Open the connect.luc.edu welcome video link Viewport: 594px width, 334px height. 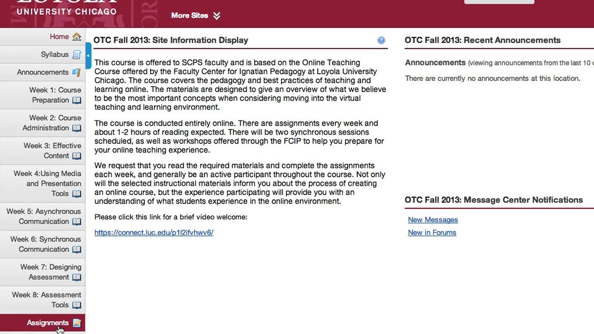[x=154, y=232]
